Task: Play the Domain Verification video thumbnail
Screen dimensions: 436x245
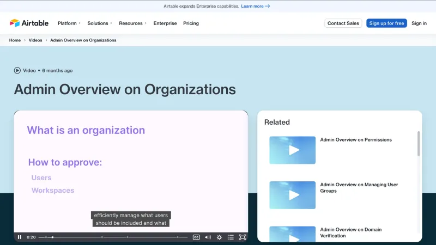Action: click(292, 234)
